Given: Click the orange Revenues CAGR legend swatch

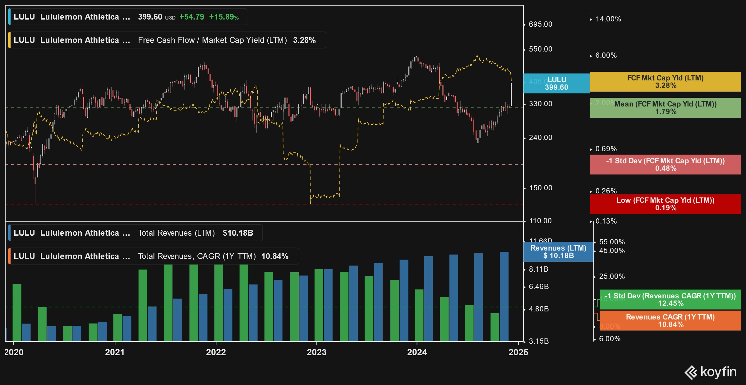Looking at the screenshot, I should click(9, 256).
